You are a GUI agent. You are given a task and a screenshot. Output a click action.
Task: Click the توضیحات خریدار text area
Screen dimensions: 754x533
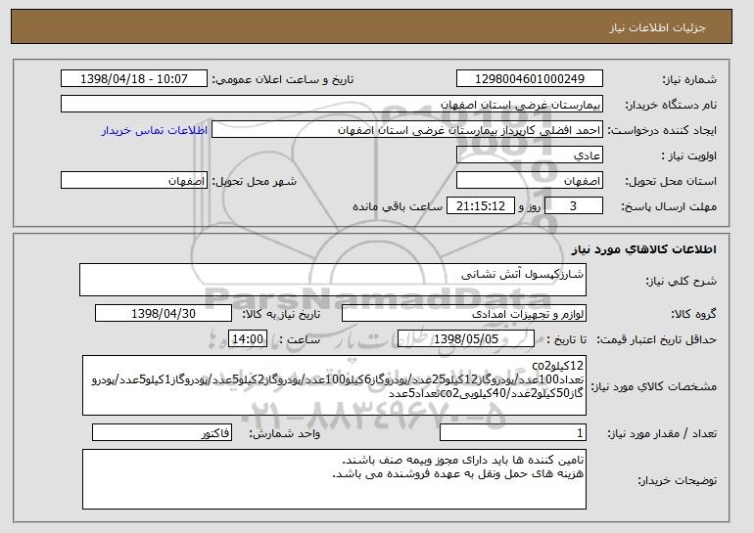click(334, 479)
